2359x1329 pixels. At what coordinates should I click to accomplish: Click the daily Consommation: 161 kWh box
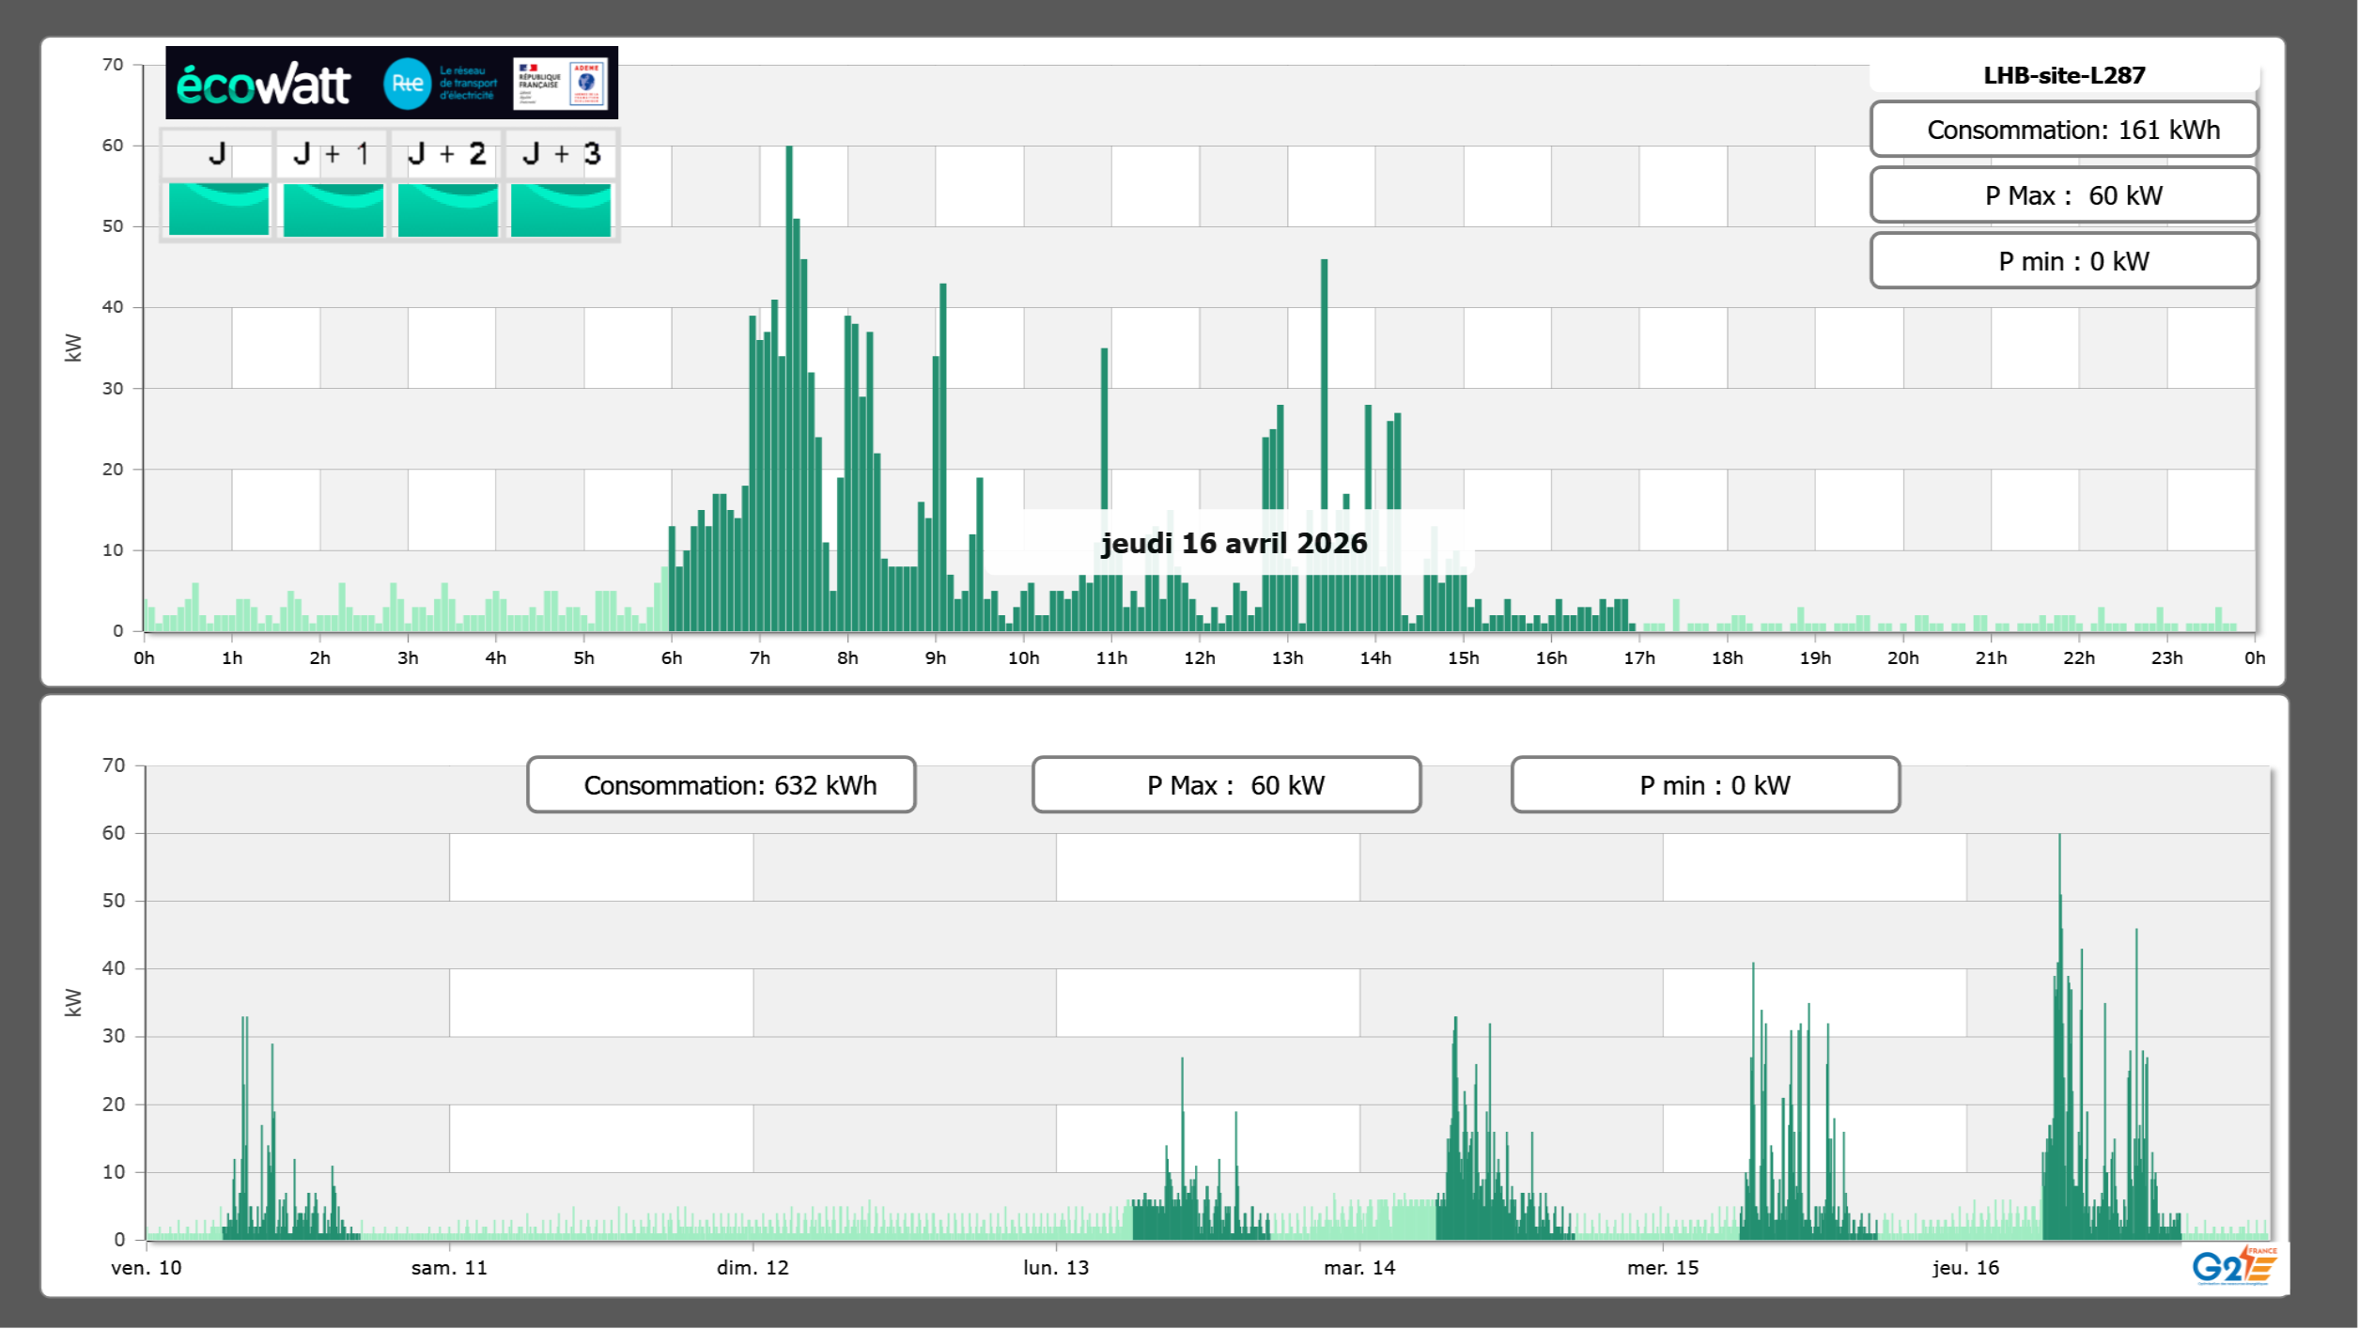2064,130
